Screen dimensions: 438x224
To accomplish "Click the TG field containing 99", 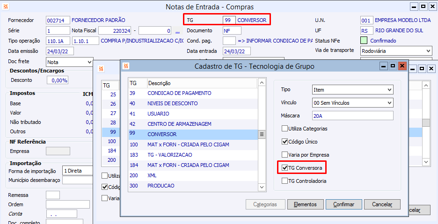I will (x=229, y=20).
